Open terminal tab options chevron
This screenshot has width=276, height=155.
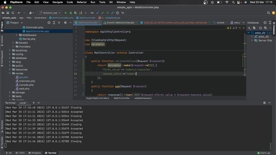click(x=39, y=103)
